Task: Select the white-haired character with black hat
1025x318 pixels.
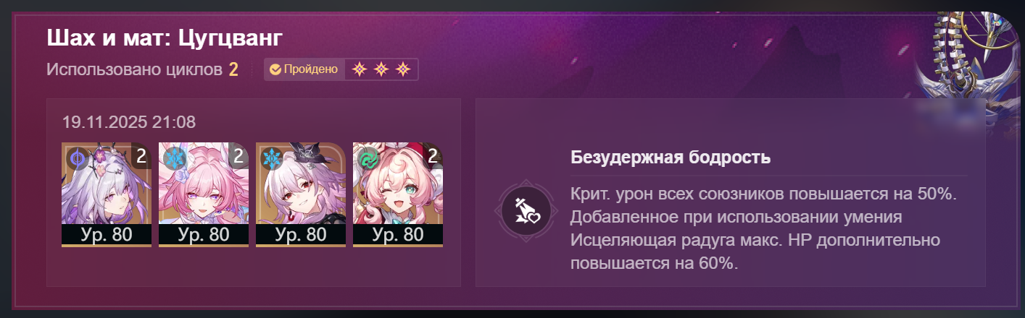Action: pos(301,194)
